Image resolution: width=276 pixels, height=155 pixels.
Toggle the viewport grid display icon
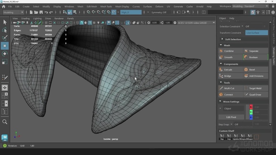(46, 23)
